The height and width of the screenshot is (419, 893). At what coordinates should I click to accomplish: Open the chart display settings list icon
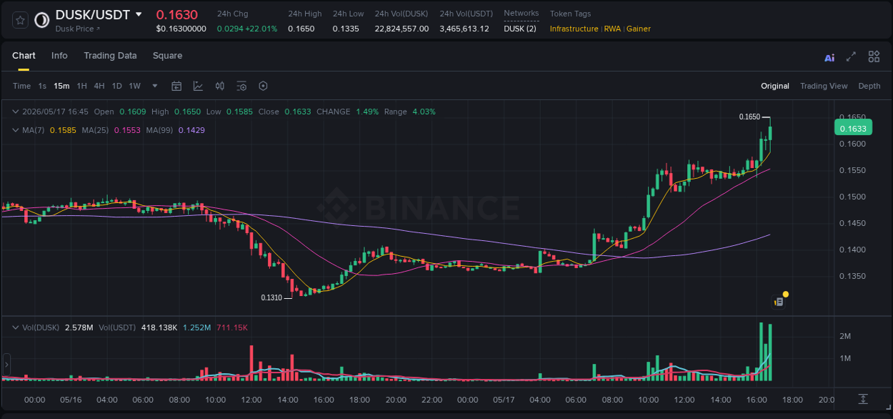click(x=241, y=86)
